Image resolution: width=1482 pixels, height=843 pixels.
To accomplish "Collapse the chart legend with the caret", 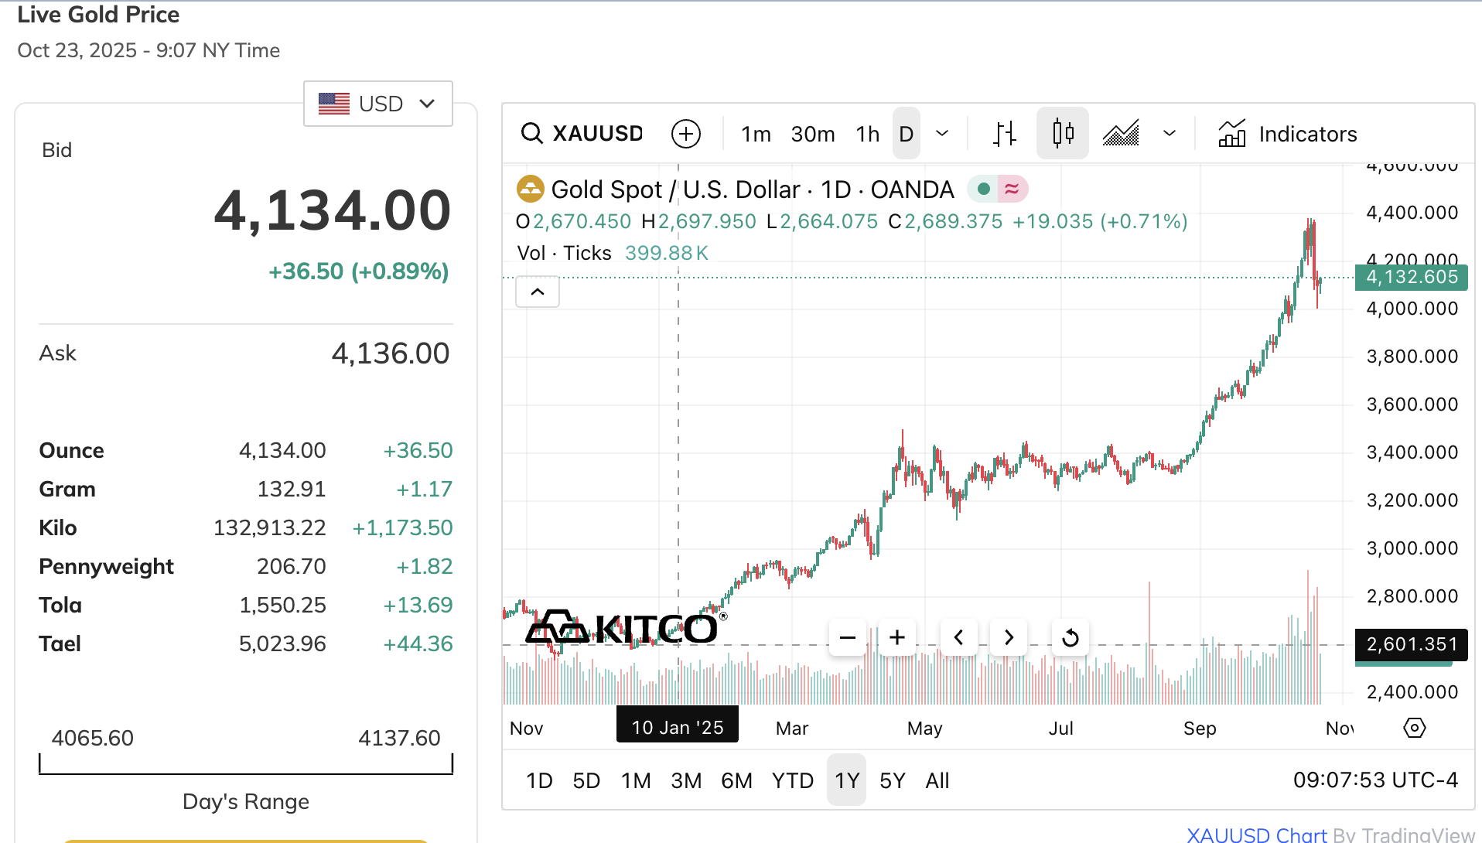I will [x=538, y=292].
